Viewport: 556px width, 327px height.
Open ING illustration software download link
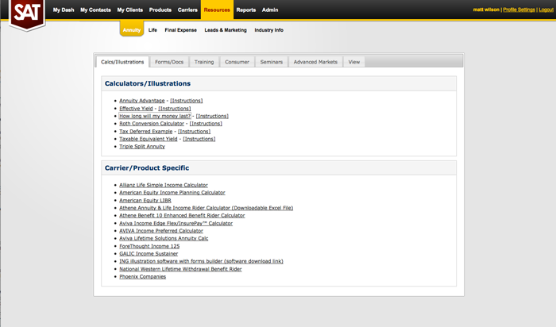pos(201,261)
